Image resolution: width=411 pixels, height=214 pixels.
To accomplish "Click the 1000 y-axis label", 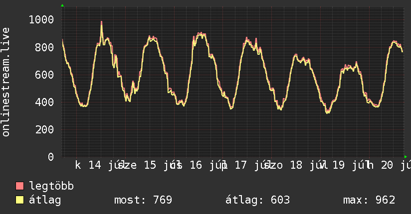I will point(41,19).
